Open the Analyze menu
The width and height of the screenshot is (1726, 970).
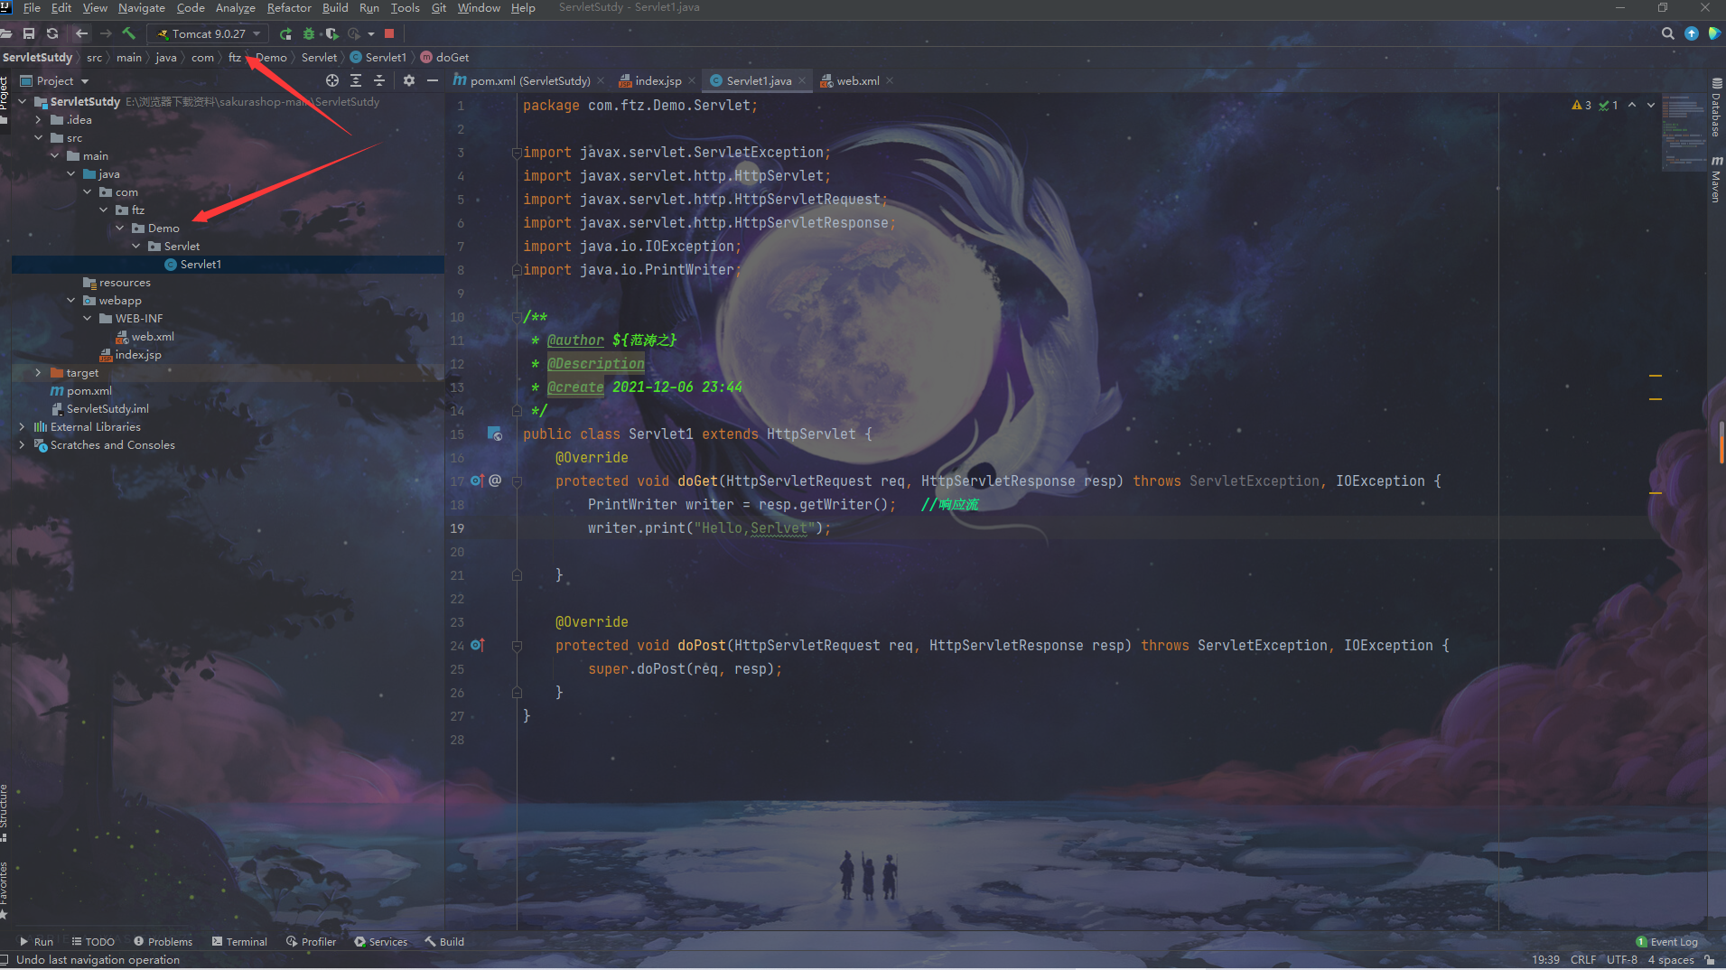pyautogui.click(x=235, y=8)
